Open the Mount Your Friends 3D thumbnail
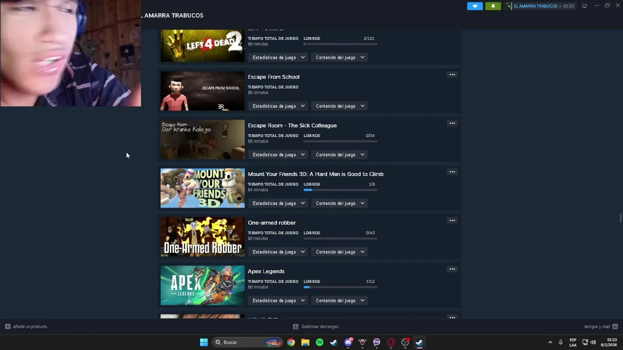Viewport: 623px width, 350px height. pyautogui.click(x=202, y=188)
